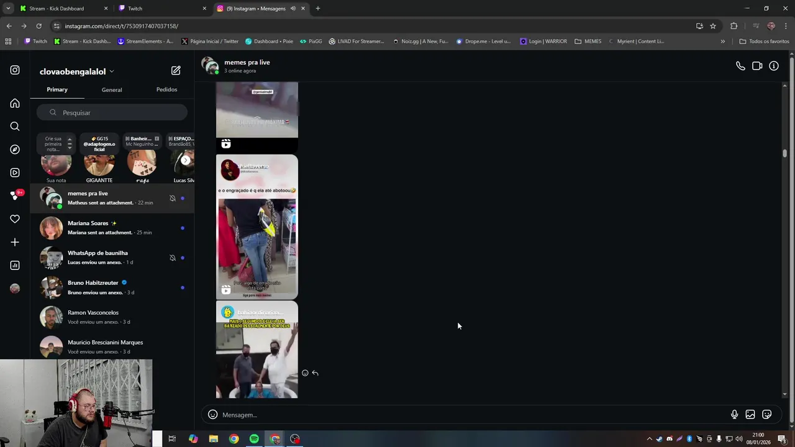Open the Bruno Habitzreuter conversation
The width and height of the screenshot is (795, 447).
coord(112,287)
